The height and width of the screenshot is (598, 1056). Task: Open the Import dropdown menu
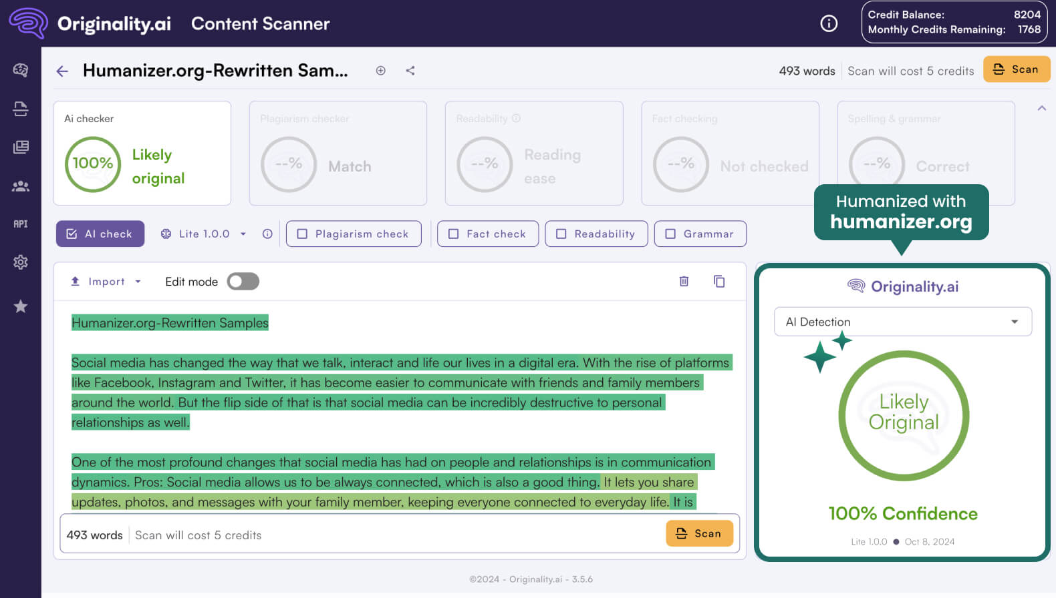click(106, 282)
